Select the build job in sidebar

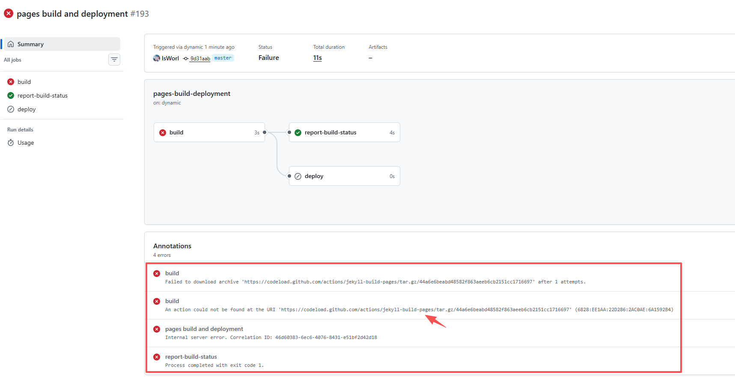click(24, 82)
